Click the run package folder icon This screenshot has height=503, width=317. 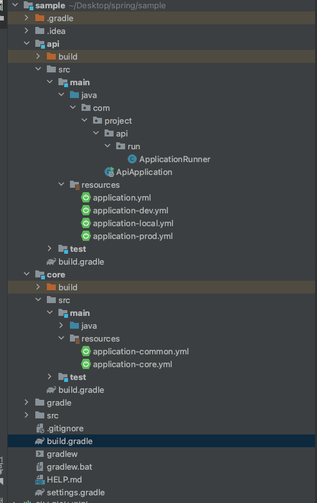(x=121, y=146)
